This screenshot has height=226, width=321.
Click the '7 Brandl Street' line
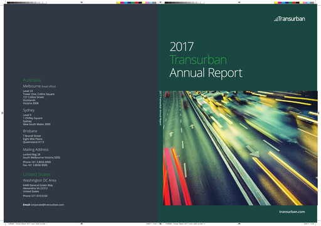pos(32,136)
